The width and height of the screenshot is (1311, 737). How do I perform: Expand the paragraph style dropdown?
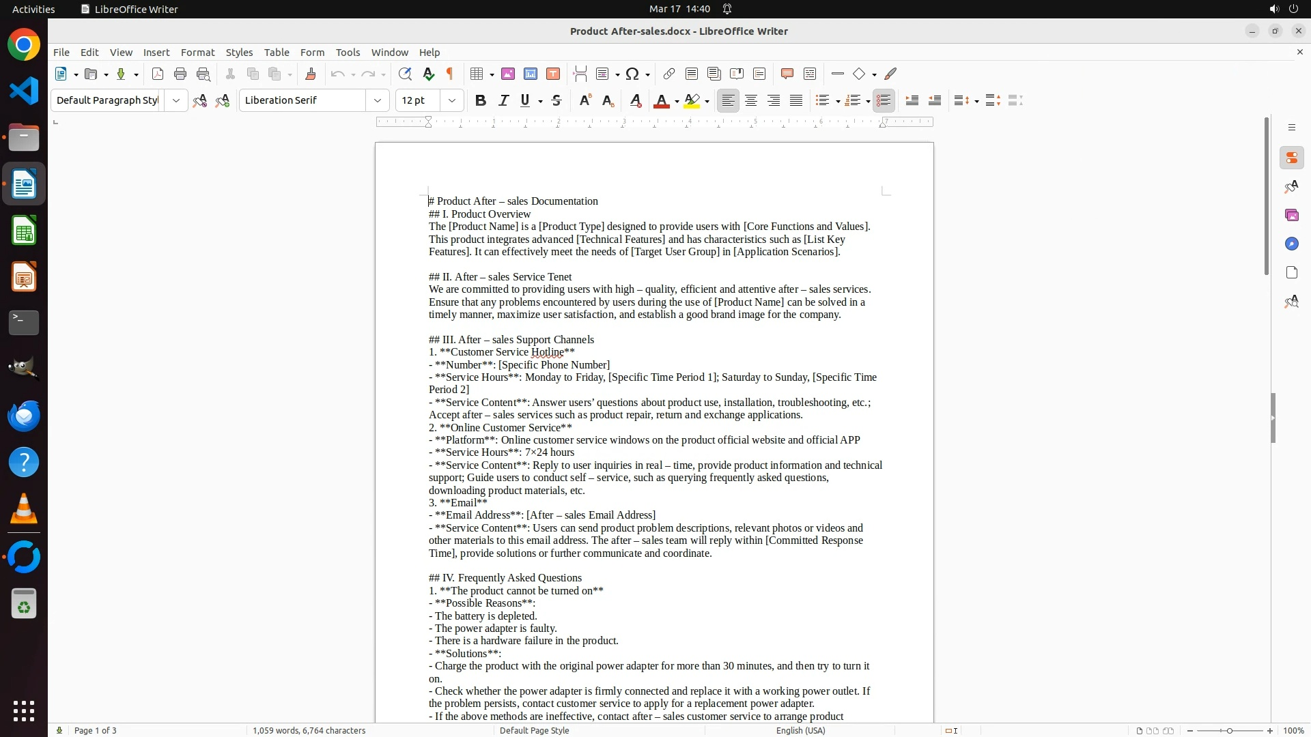[176, 101]
